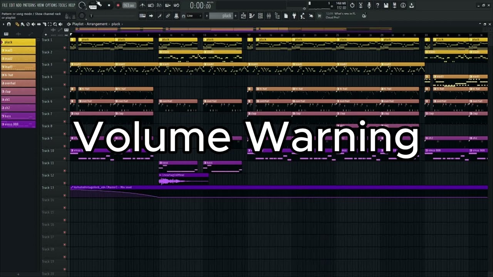Viewport: 493px width, 277px height.
Task: Select the playlist draw pencil tool
Action: click(x=17, y=24)
